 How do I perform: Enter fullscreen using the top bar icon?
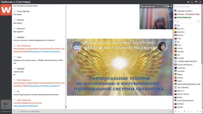[x=192, y=2]
